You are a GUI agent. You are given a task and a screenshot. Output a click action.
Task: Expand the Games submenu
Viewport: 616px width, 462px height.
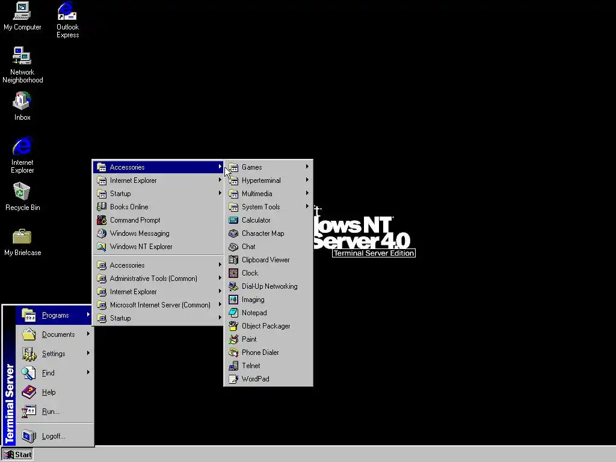(268, 167)
